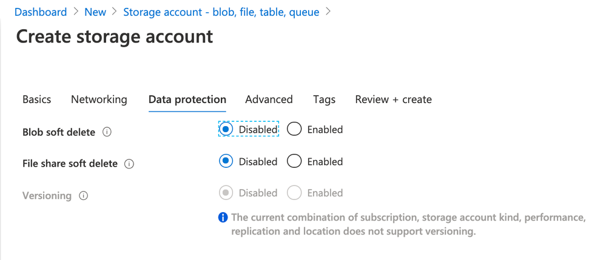
Task: Open Storage account breadcrumb link
Action: tap(221, 12)
